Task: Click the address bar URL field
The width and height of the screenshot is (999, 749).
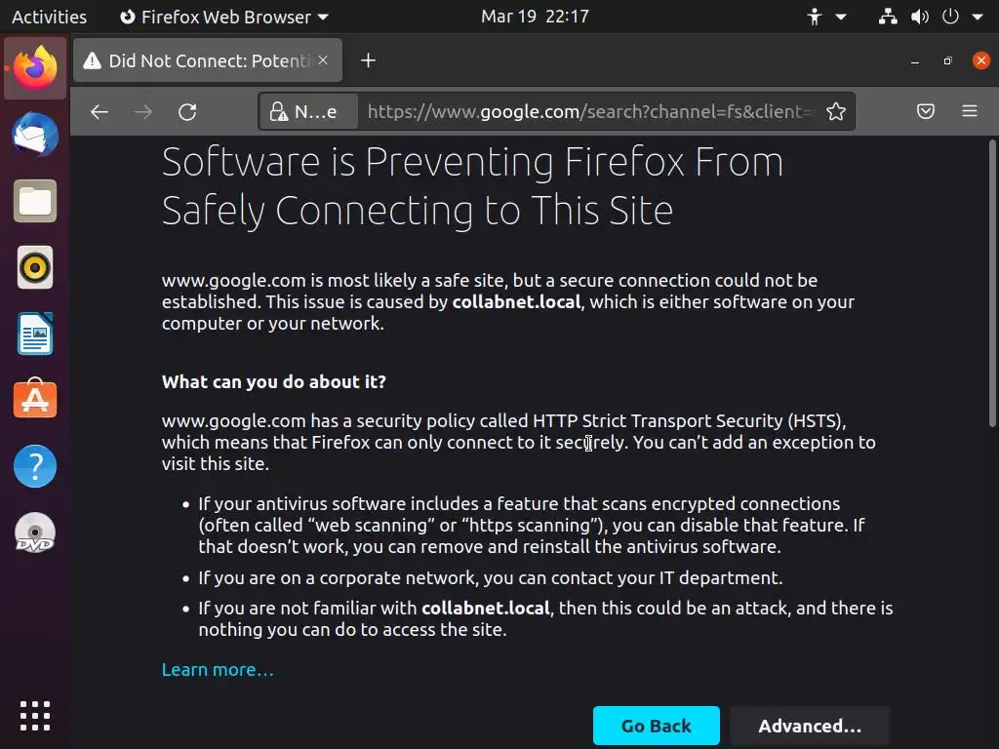Action: tap(585, 112)
